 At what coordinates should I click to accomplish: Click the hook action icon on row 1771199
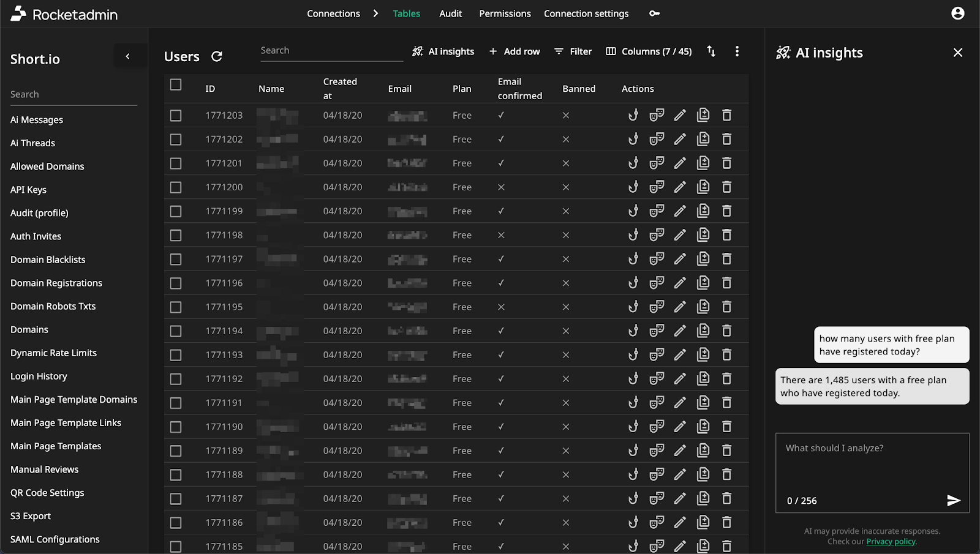(633, 211)
